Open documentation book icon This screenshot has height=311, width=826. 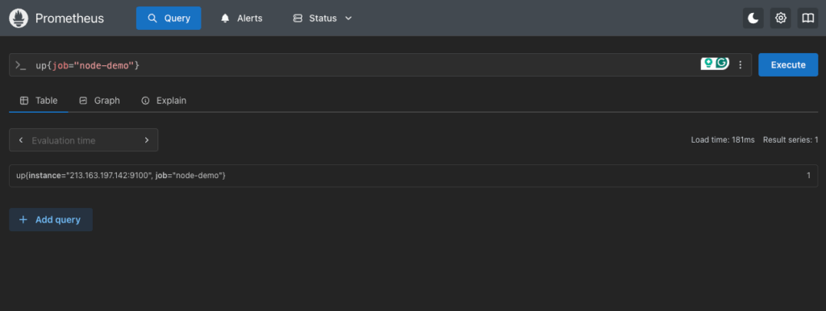807,19
